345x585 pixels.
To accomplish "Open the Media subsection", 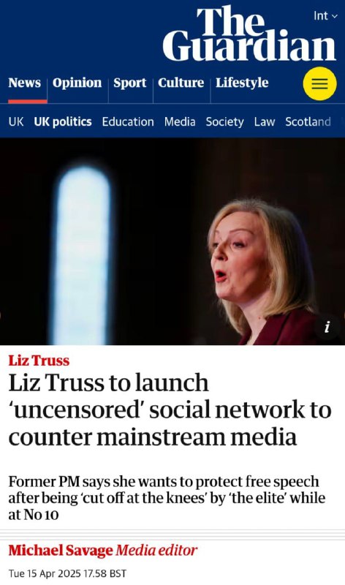I will coord(180,121).
